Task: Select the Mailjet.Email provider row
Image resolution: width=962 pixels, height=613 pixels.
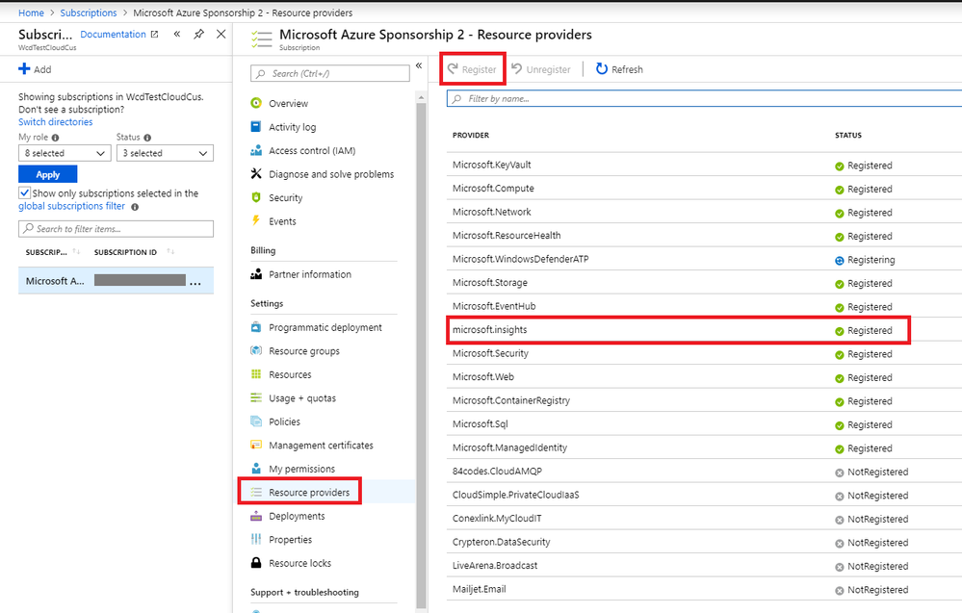Action: 704,589
